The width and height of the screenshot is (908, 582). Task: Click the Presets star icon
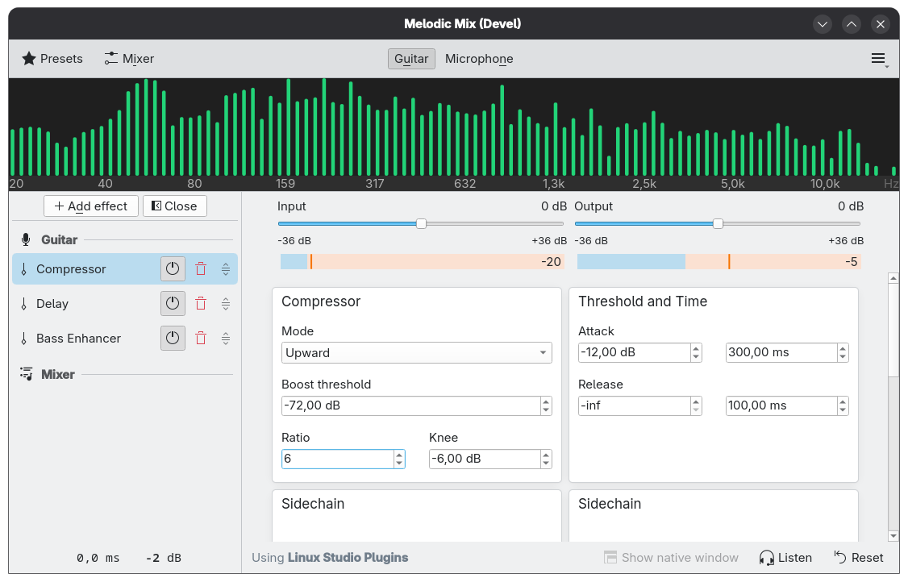tap(29, 59)
